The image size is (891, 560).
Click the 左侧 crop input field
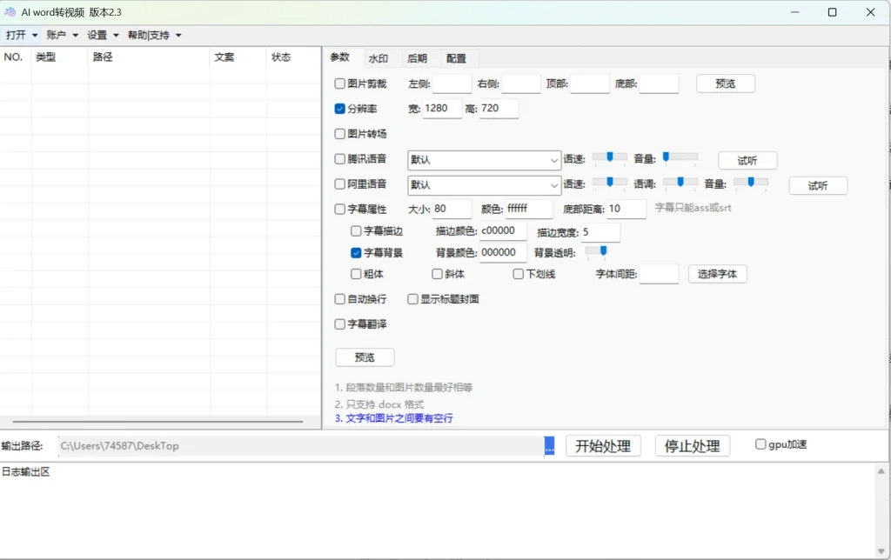coord(452,83)
